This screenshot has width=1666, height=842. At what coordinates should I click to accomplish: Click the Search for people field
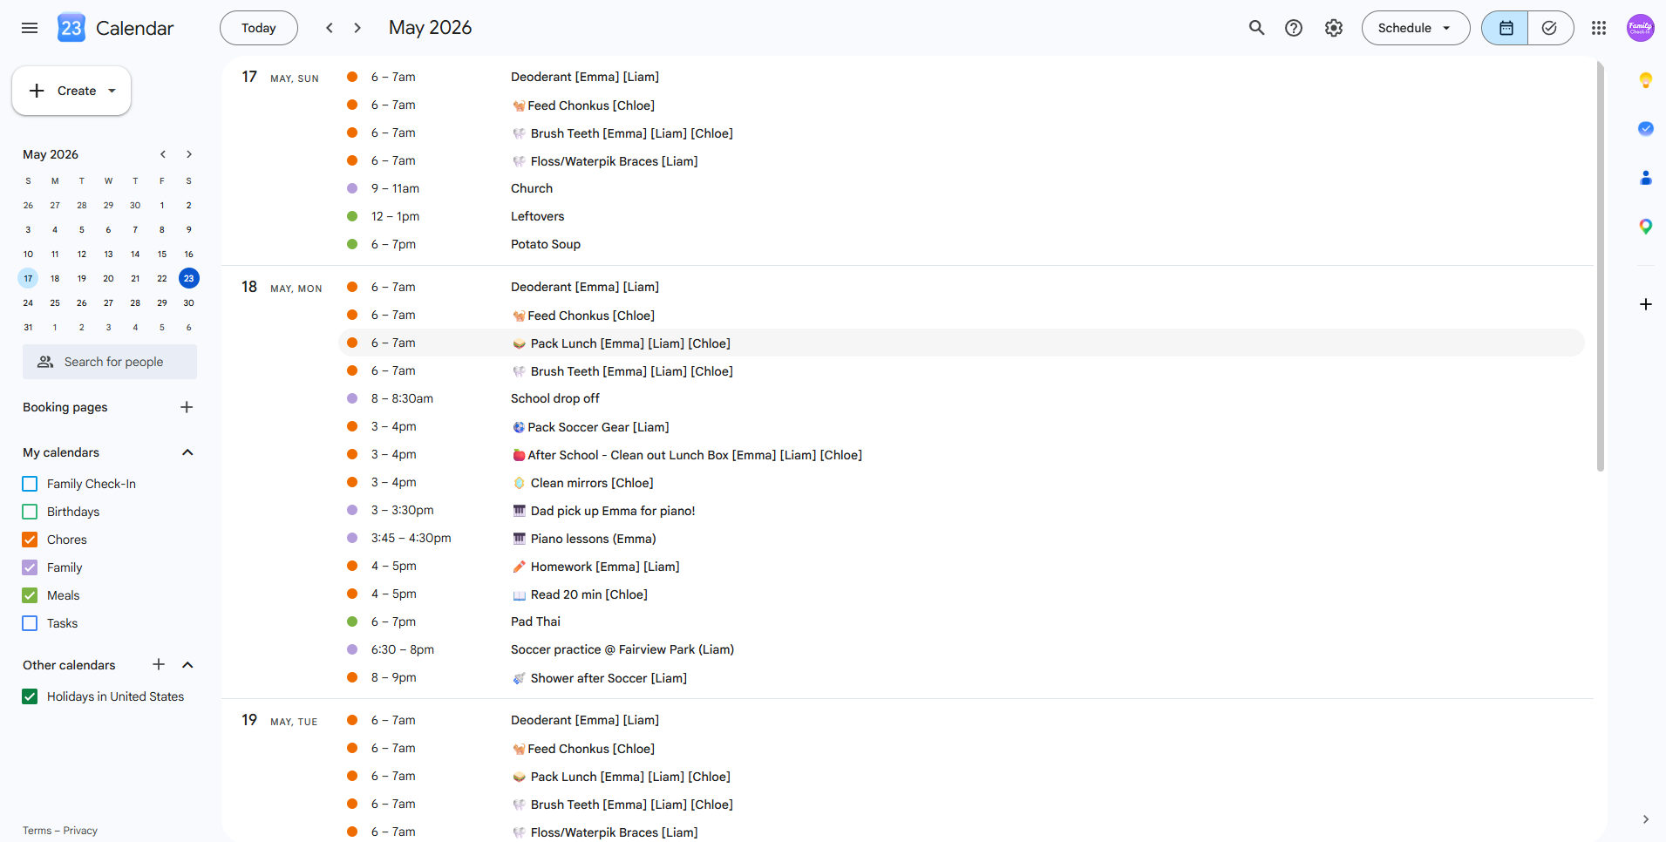click(x=110, y=362)
